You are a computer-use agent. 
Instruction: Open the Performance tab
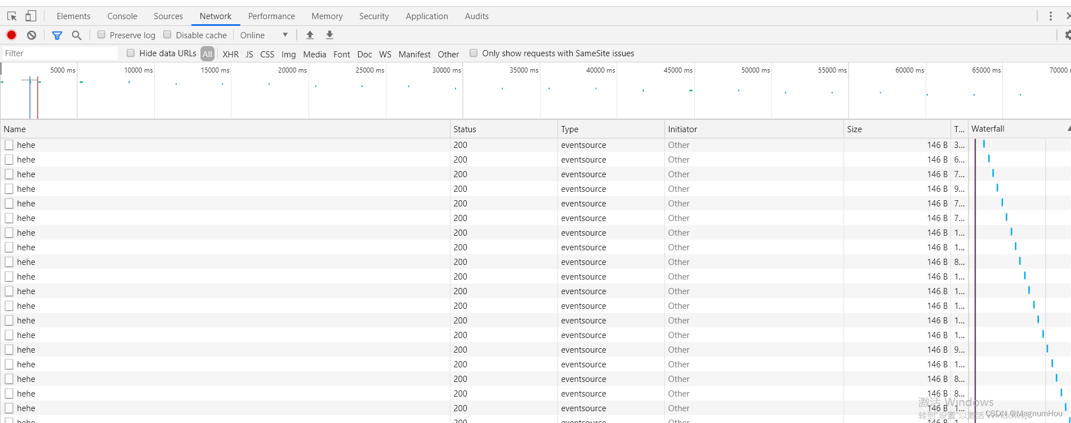[271, 16]
